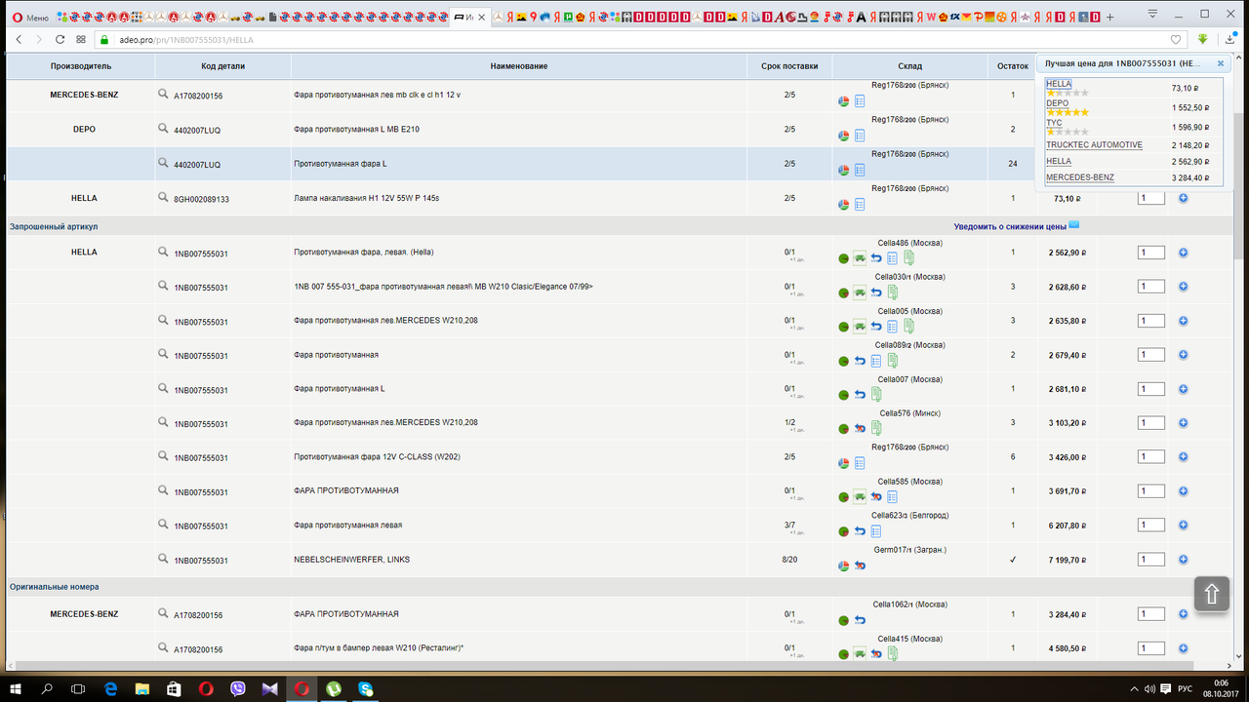Bookmark page with the heart icon
The image size is (1249, 702).
tap(1176, 39)
